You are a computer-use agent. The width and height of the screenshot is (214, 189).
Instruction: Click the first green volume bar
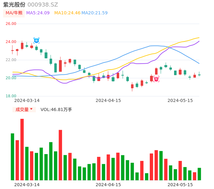point(12,157)
